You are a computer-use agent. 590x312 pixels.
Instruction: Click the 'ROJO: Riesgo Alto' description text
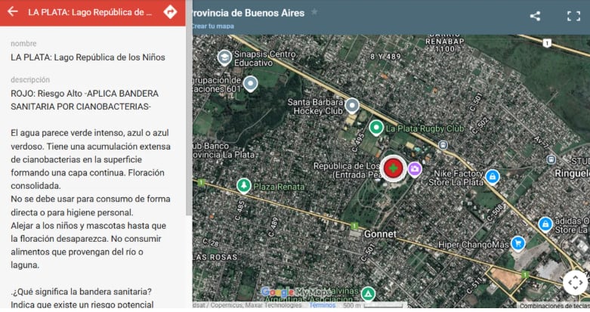[x=85, y=100]
